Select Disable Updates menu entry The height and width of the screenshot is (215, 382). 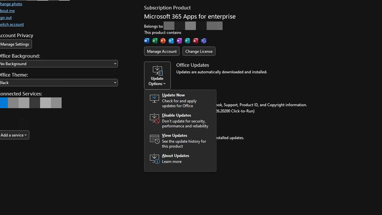click(180, 121)
